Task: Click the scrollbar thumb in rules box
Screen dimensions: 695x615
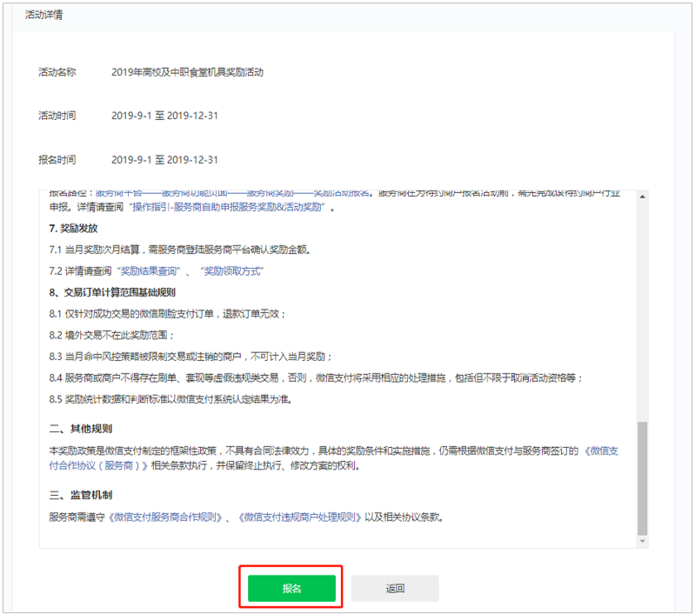Action: coord(642,478)
